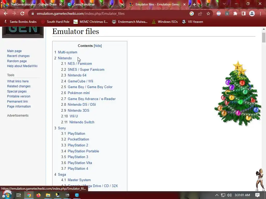Jump to Game Boy Advance / e-Reader
Viewport: 266px width, 199px height.
92,99
